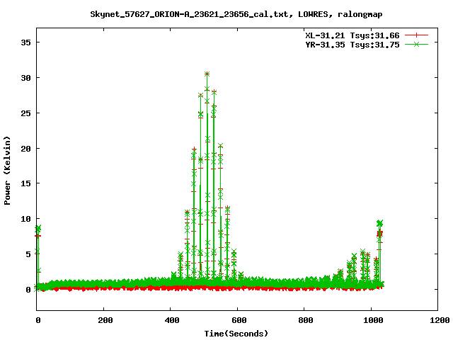Click the y-axis tick label 30
This screenshot has height=340, width=453.
coord(25,78)
